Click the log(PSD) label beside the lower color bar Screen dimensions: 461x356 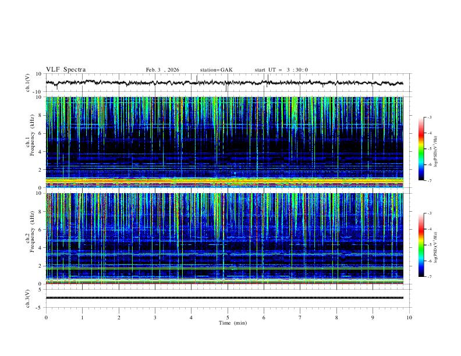[436, 247]
